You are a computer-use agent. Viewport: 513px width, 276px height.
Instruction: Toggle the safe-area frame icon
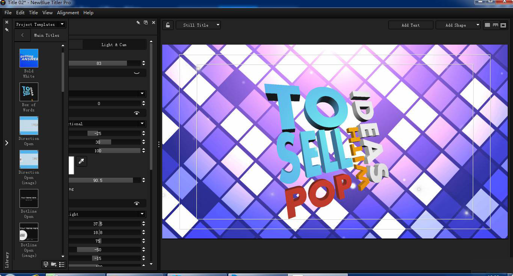(503, 25)
